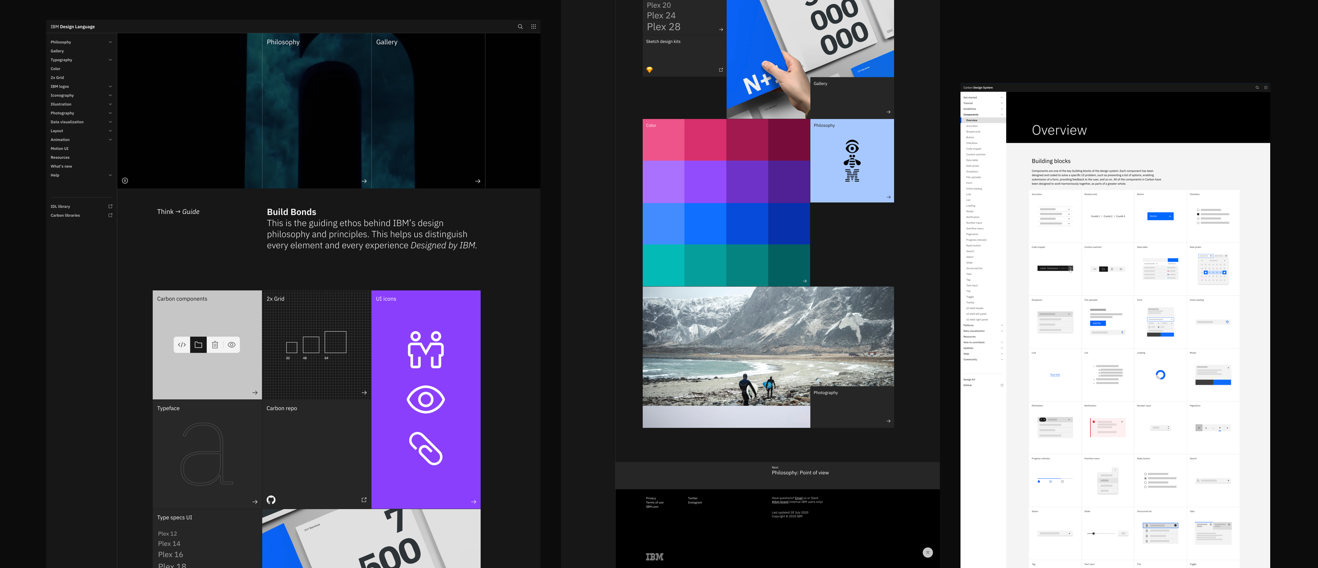The image size is (1318, 568).
Task: Open the Content switcher component card
Action: click(1108, 269)
